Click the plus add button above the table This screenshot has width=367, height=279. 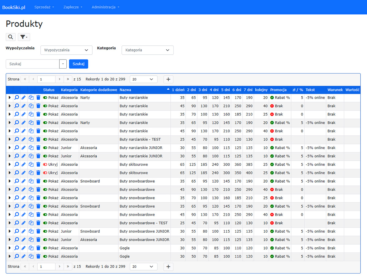click(168, 79)
